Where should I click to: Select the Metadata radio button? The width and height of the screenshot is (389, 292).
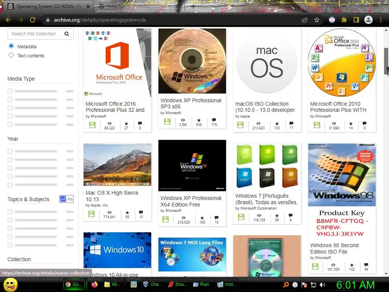pos(11,46)
